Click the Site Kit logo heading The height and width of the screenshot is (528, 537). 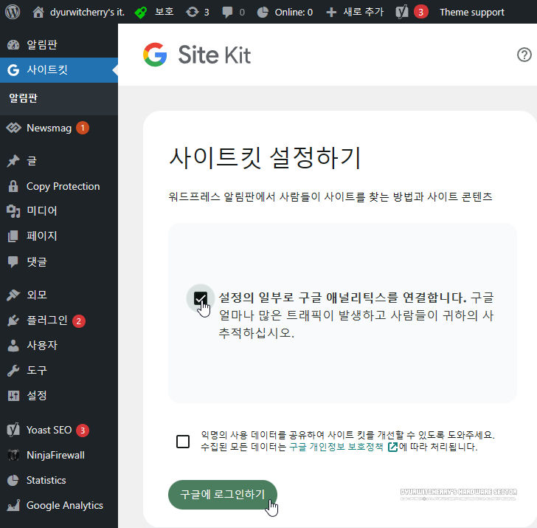[x=197, y=55]
